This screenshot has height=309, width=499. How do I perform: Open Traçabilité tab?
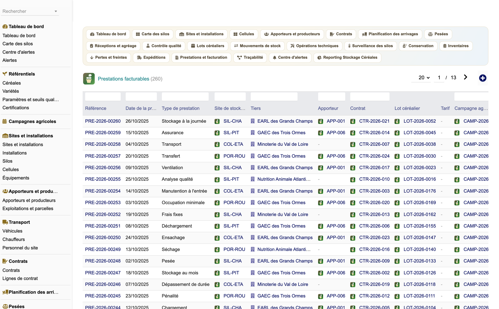click(250, 57)
